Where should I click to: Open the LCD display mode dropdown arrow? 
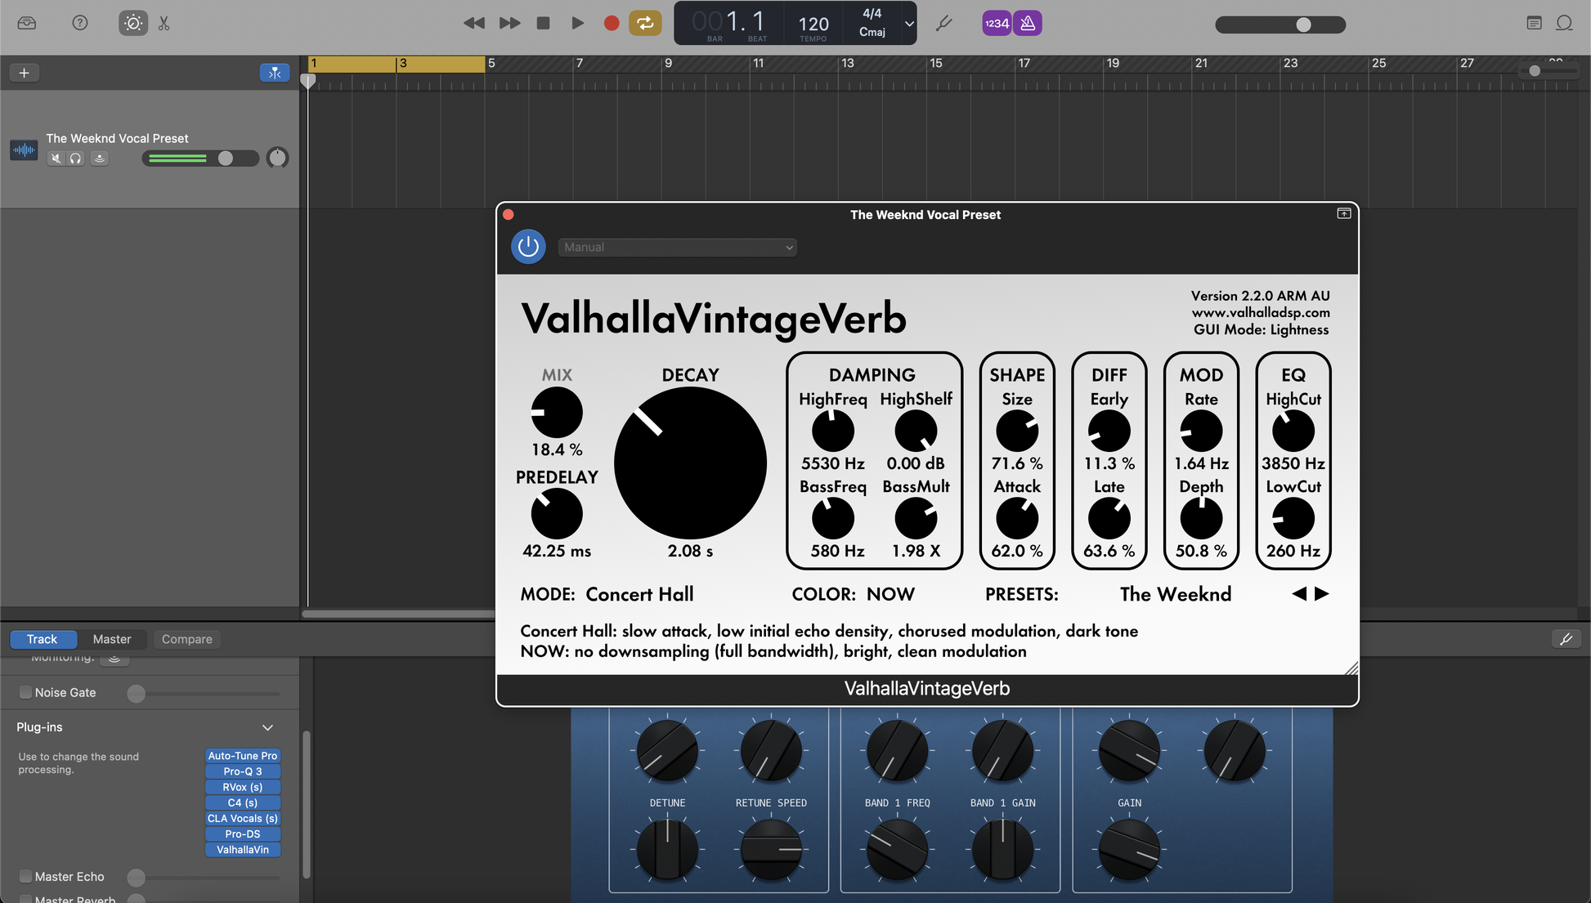(x=908, y=23)
